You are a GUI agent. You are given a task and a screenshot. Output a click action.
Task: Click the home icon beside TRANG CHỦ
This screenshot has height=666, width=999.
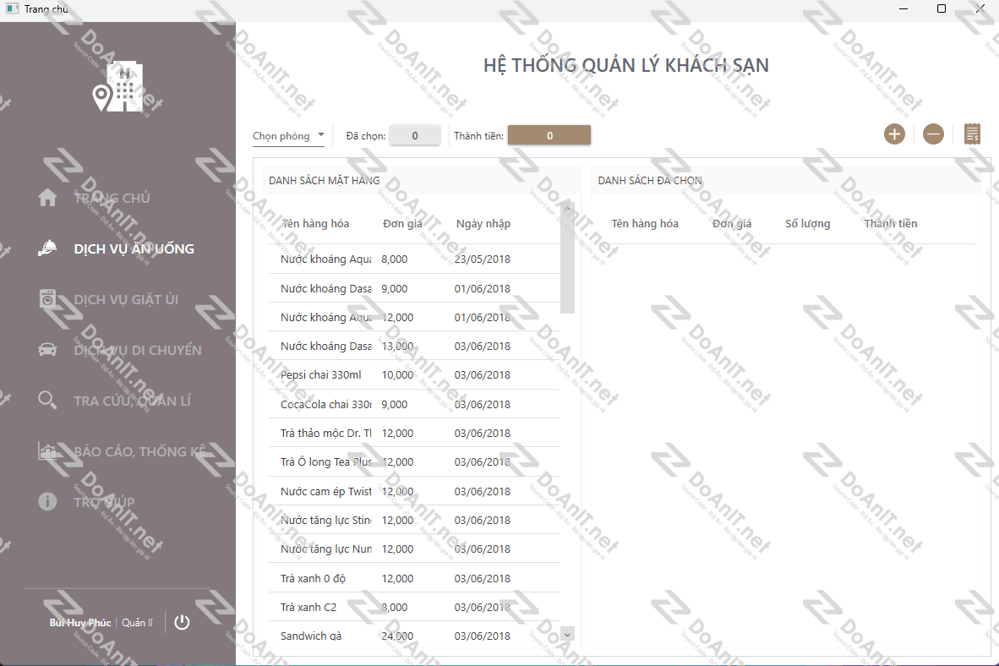coord(47,198)
